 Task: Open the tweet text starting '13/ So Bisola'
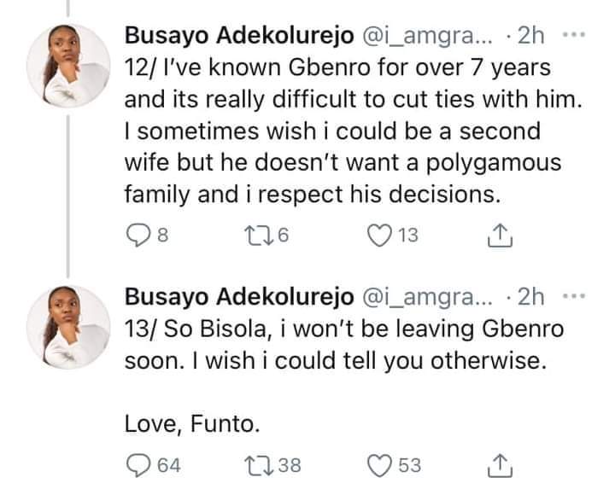[x=342, y=346]
